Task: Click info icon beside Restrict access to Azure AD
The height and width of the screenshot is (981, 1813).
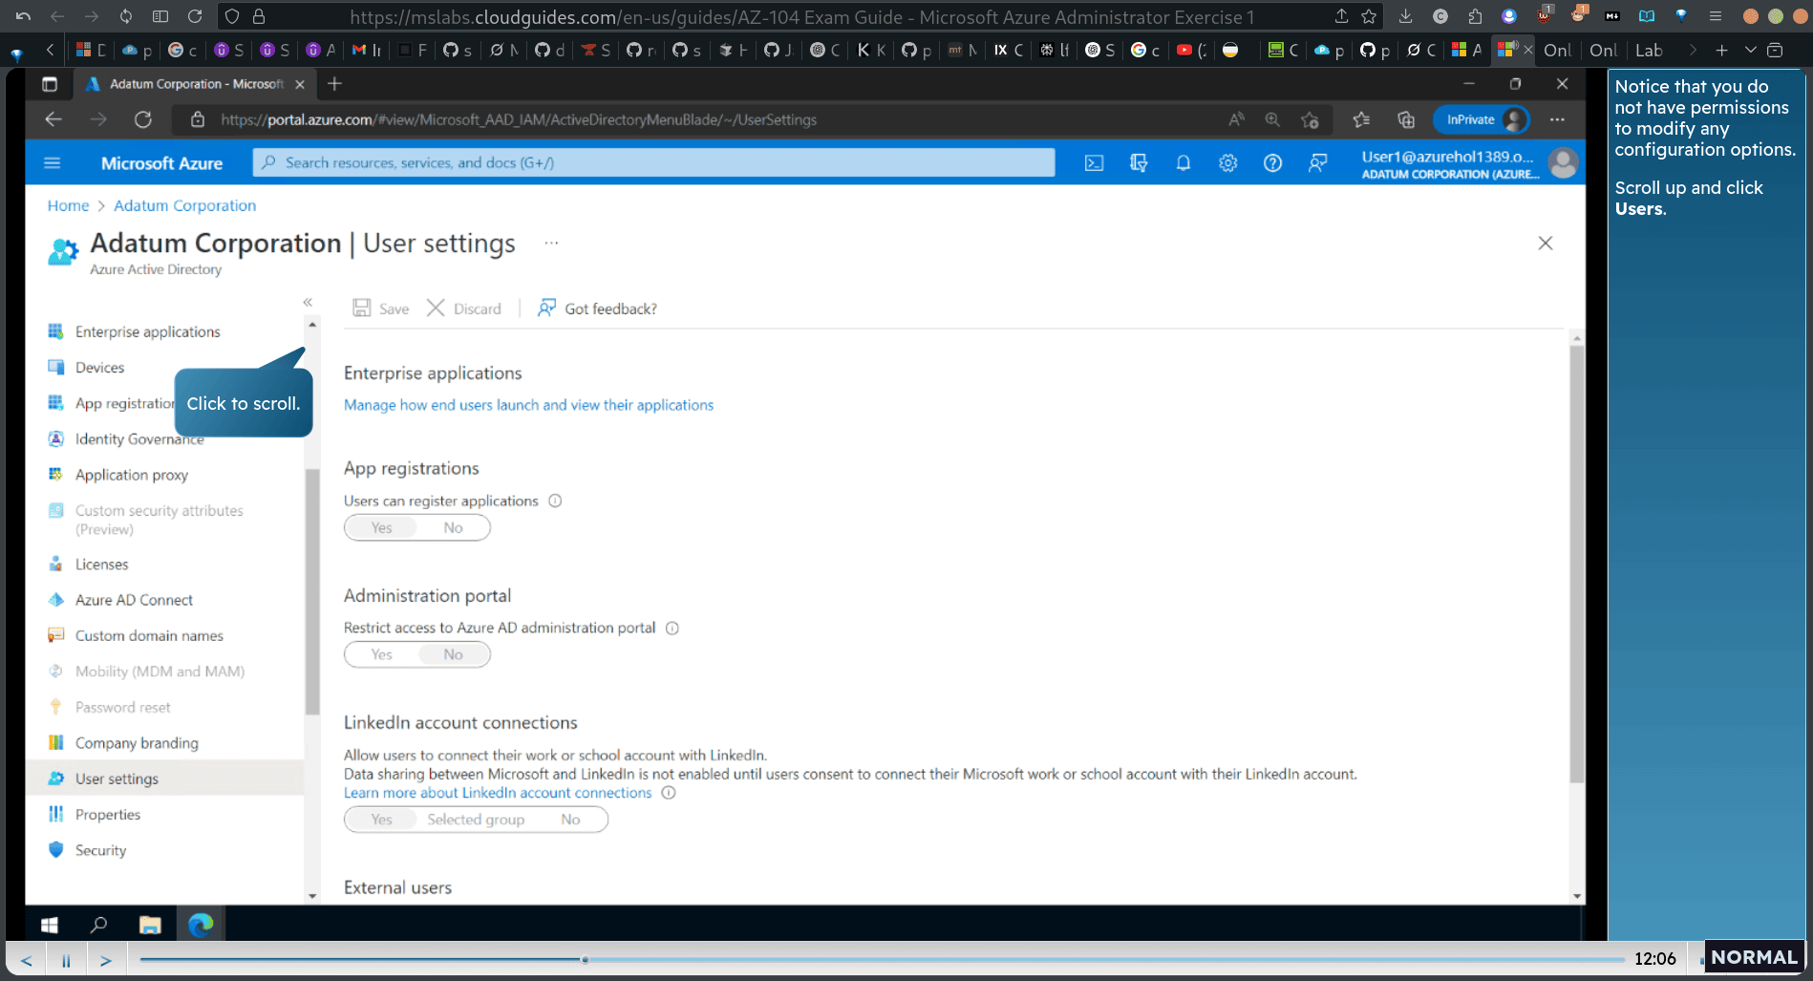Action: point(672,628)
